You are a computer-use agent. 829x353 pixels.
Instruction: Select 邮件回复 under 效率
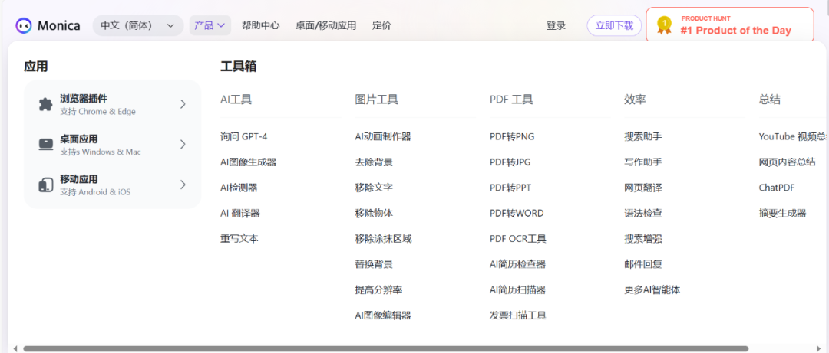click(643, 264)
